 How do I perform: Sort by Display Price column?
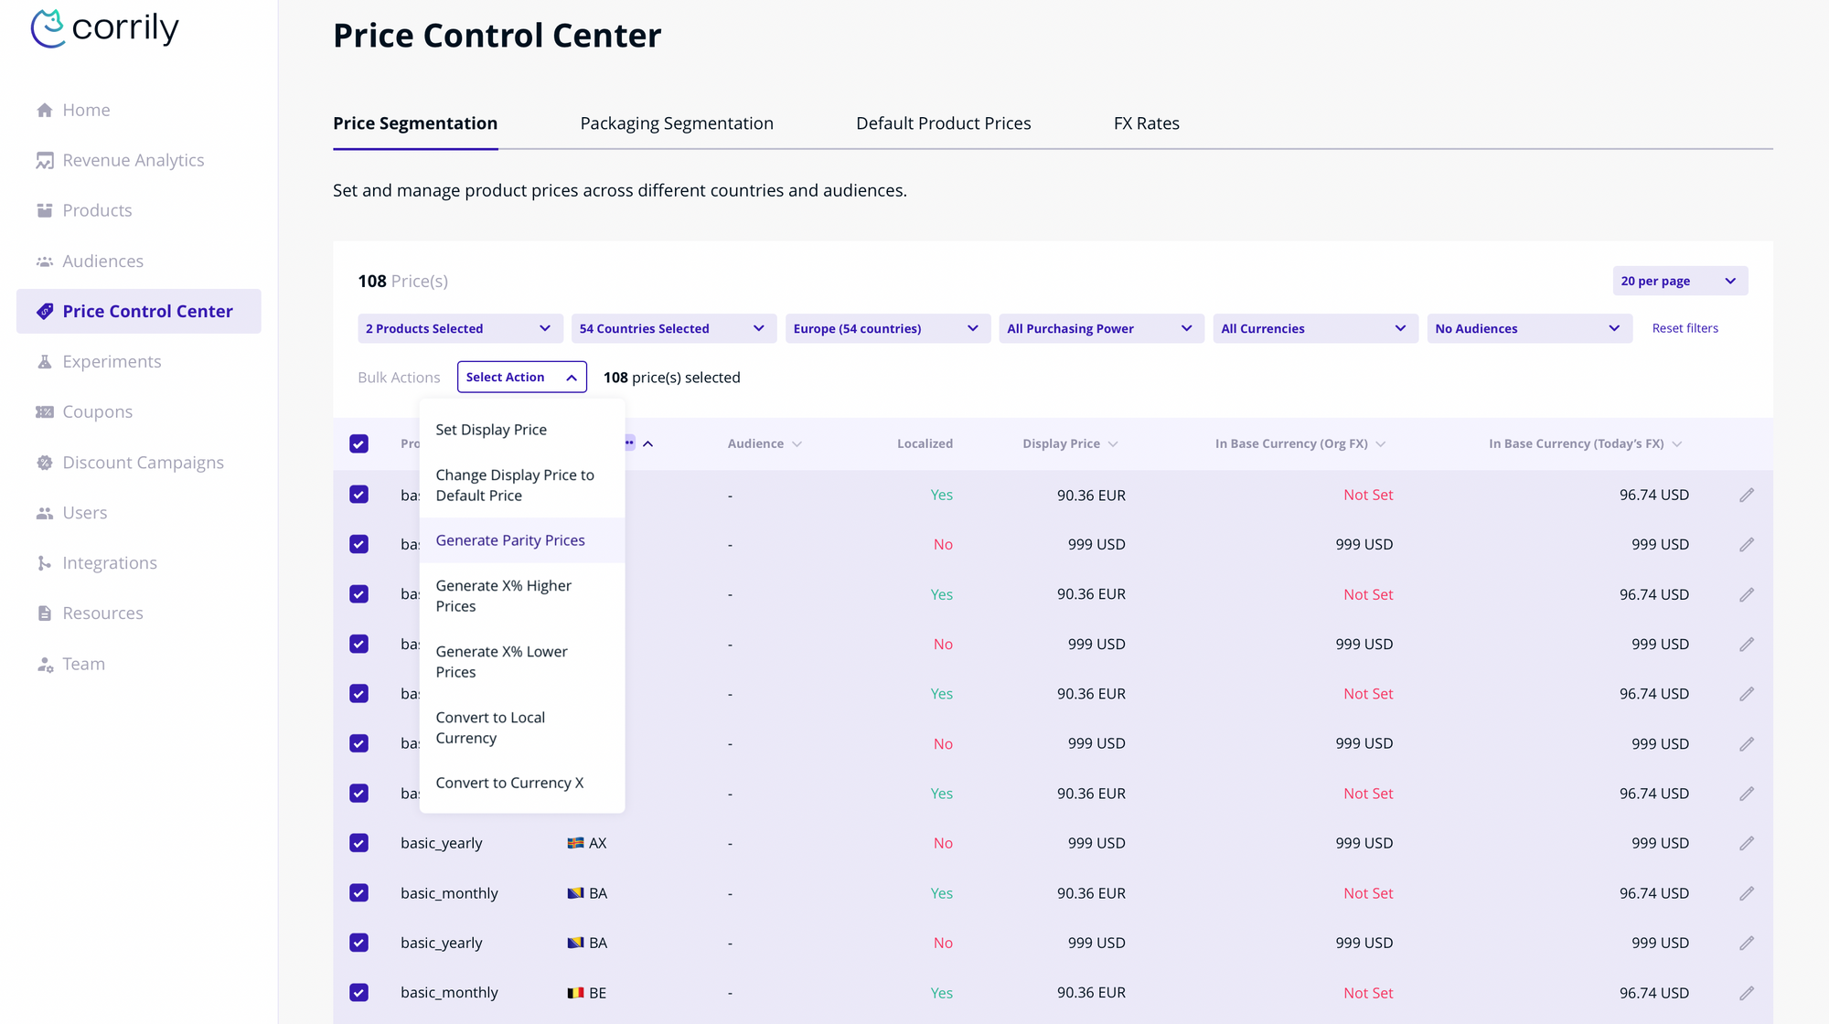[x=1070, y=444]
